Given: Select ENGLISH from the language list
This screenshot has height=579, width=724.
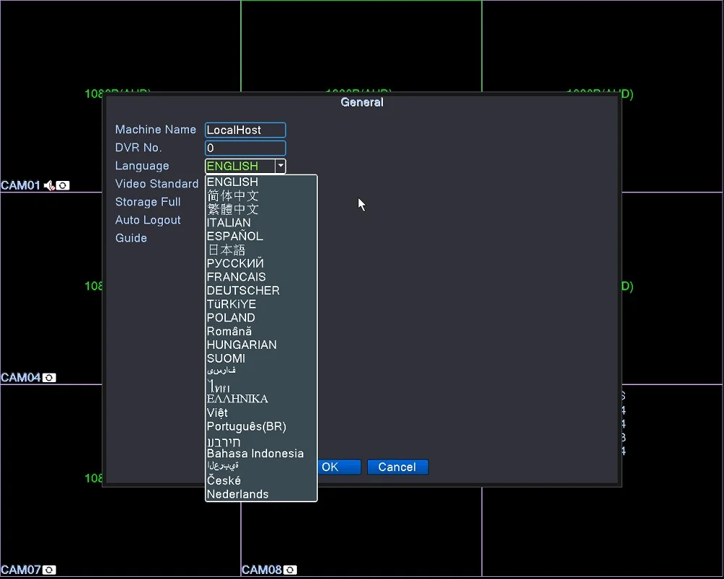Looking at the screenshot, I should pyautogui.click(x=261, y=182).
